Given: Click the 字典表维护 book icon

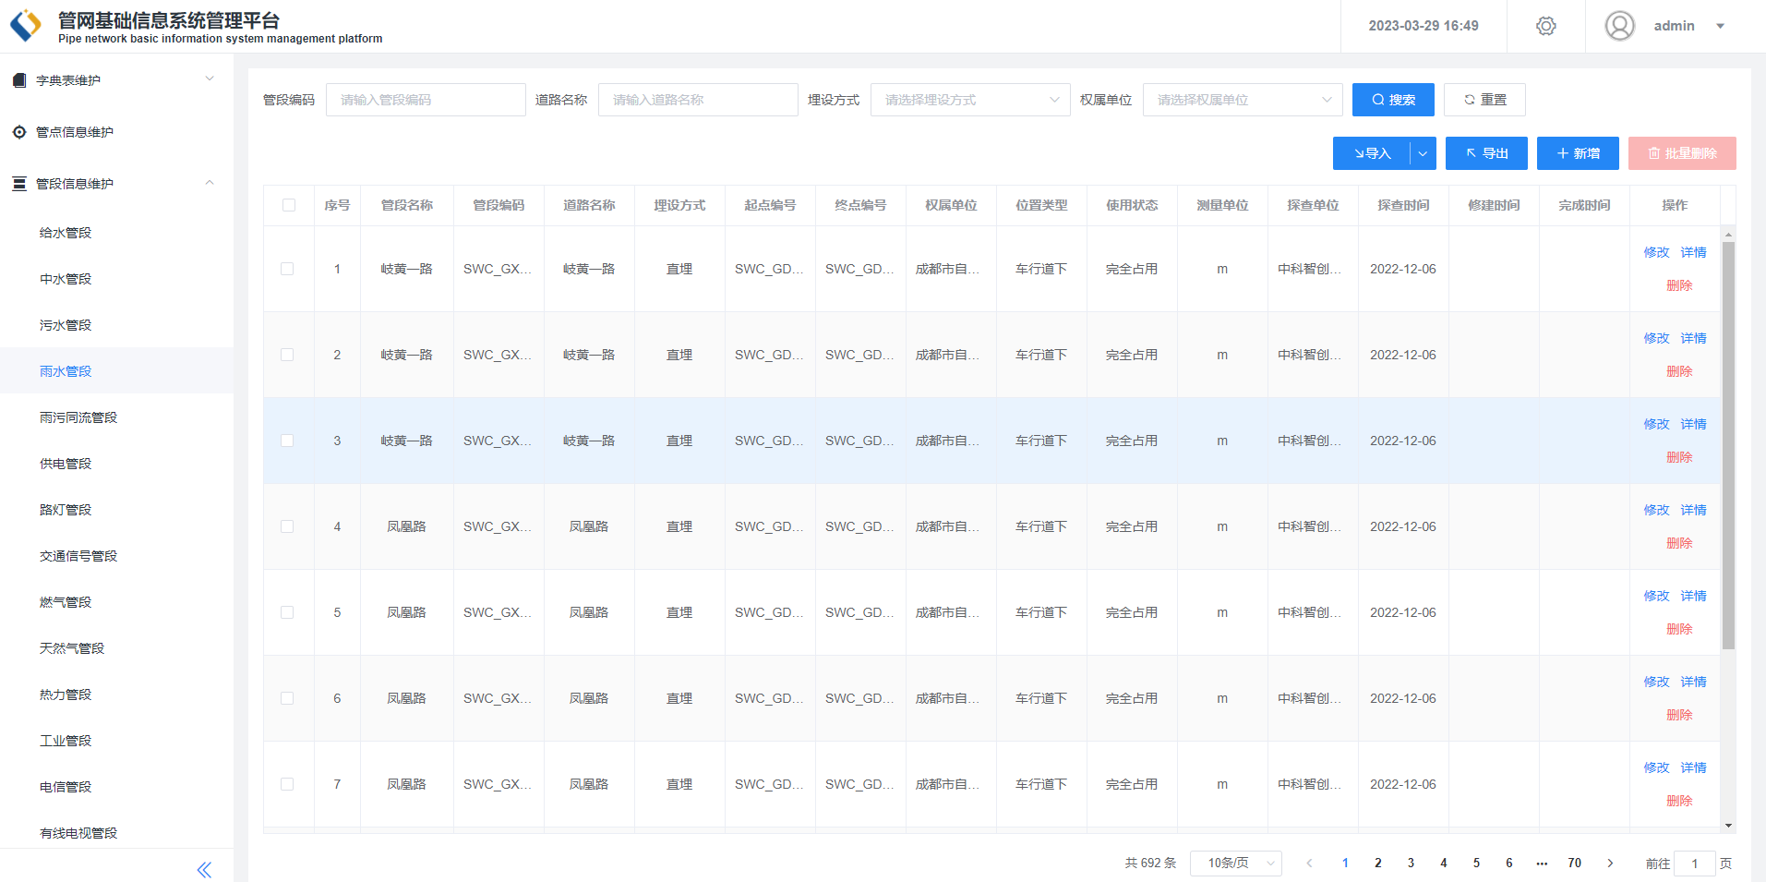Looking at the screenshot, I should coord(19,80).
